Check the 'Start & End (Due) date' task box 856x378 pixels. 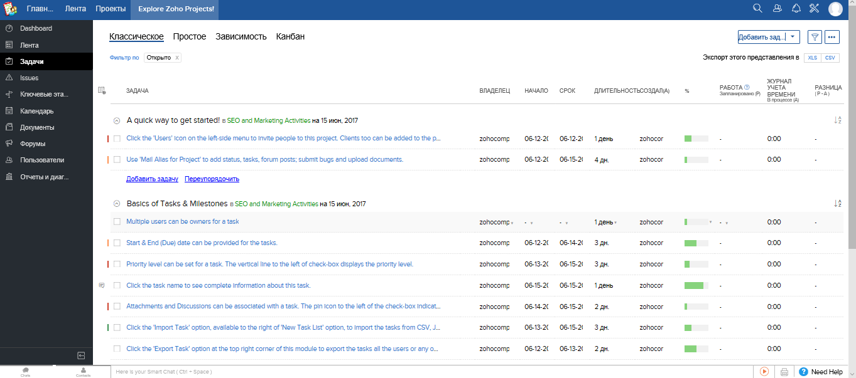117,243
